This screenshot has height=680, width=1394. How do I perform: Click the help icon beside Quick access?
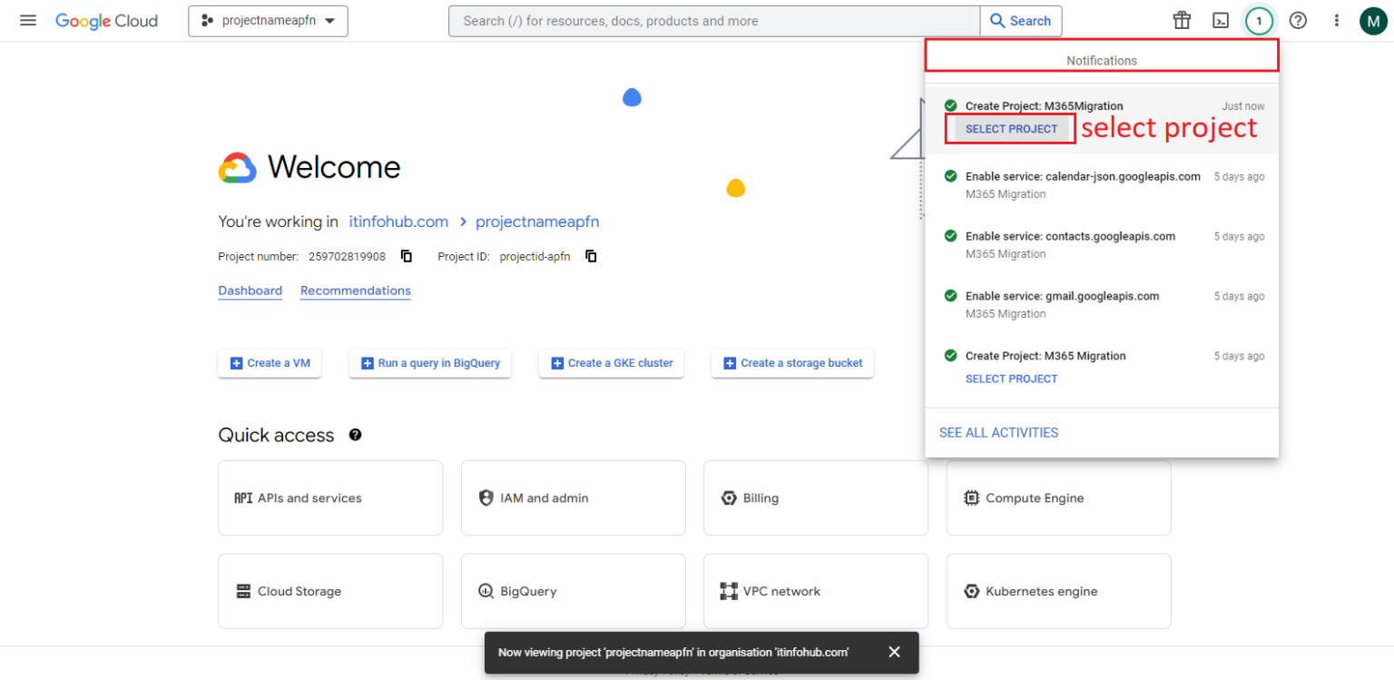[x=355, y=435]
